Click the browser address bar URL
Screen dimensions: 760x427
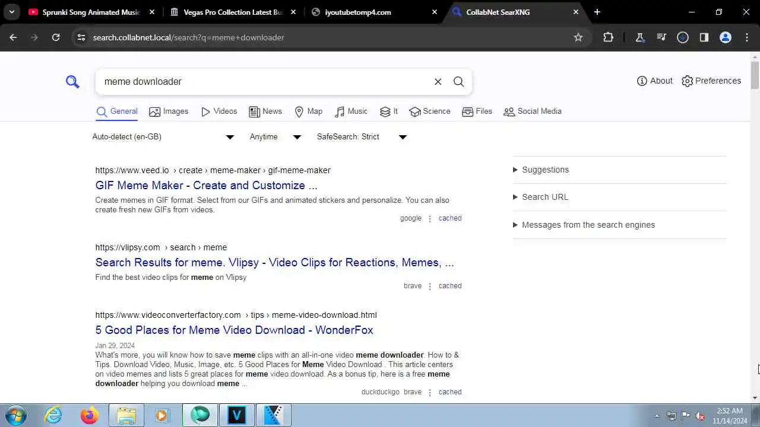[x=189, y=37]
